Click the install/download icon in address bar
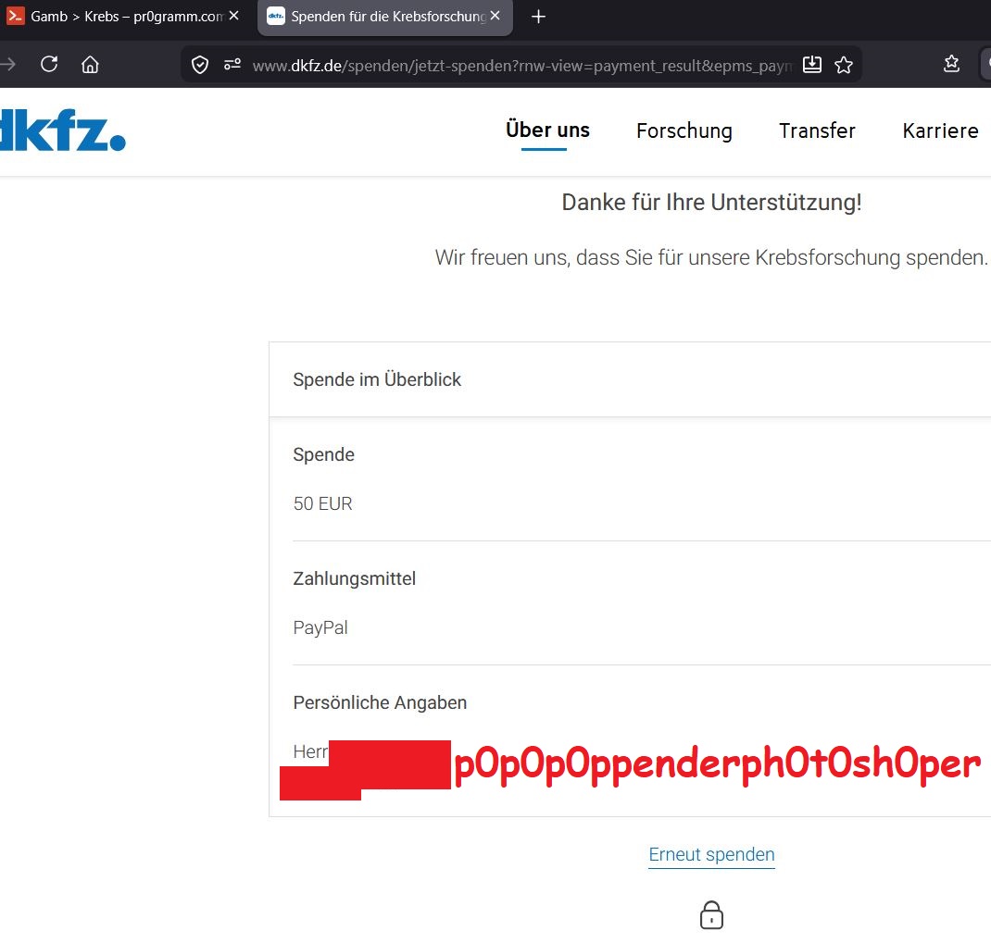Viewport: 991px width, 943px height. click(811, 65)
